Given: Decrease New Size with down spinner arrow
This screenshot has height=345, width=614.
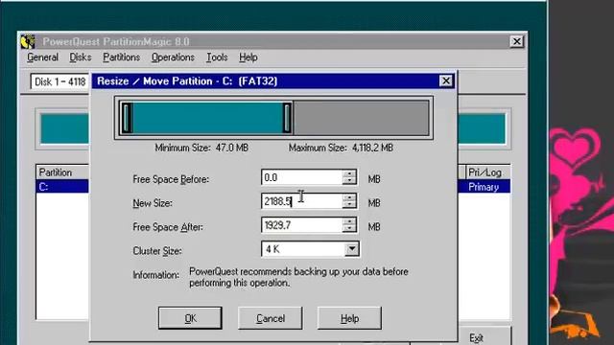Looking at the screenshot, I should pyautogui.click(x=349, y=205).
